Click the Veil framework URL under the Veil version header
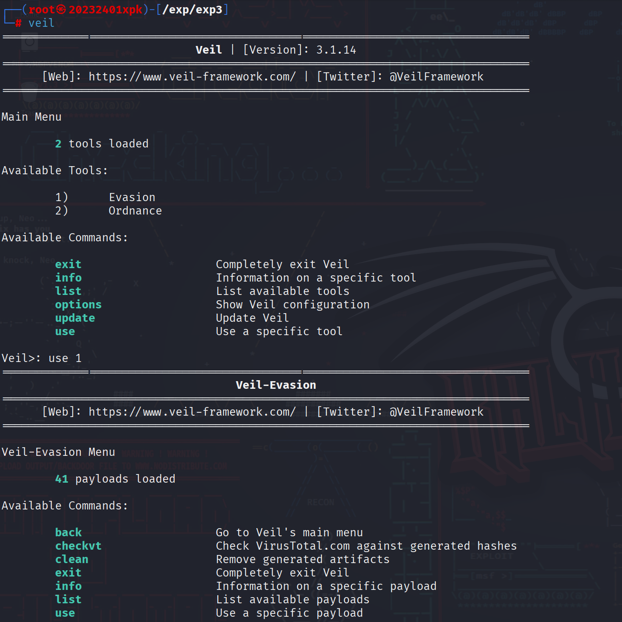The height and width of the screenshot is (622, 622). [192, 77]
